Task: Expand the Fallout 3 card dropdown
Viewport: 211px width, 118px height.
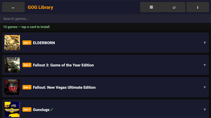Action: coord(205,65)
